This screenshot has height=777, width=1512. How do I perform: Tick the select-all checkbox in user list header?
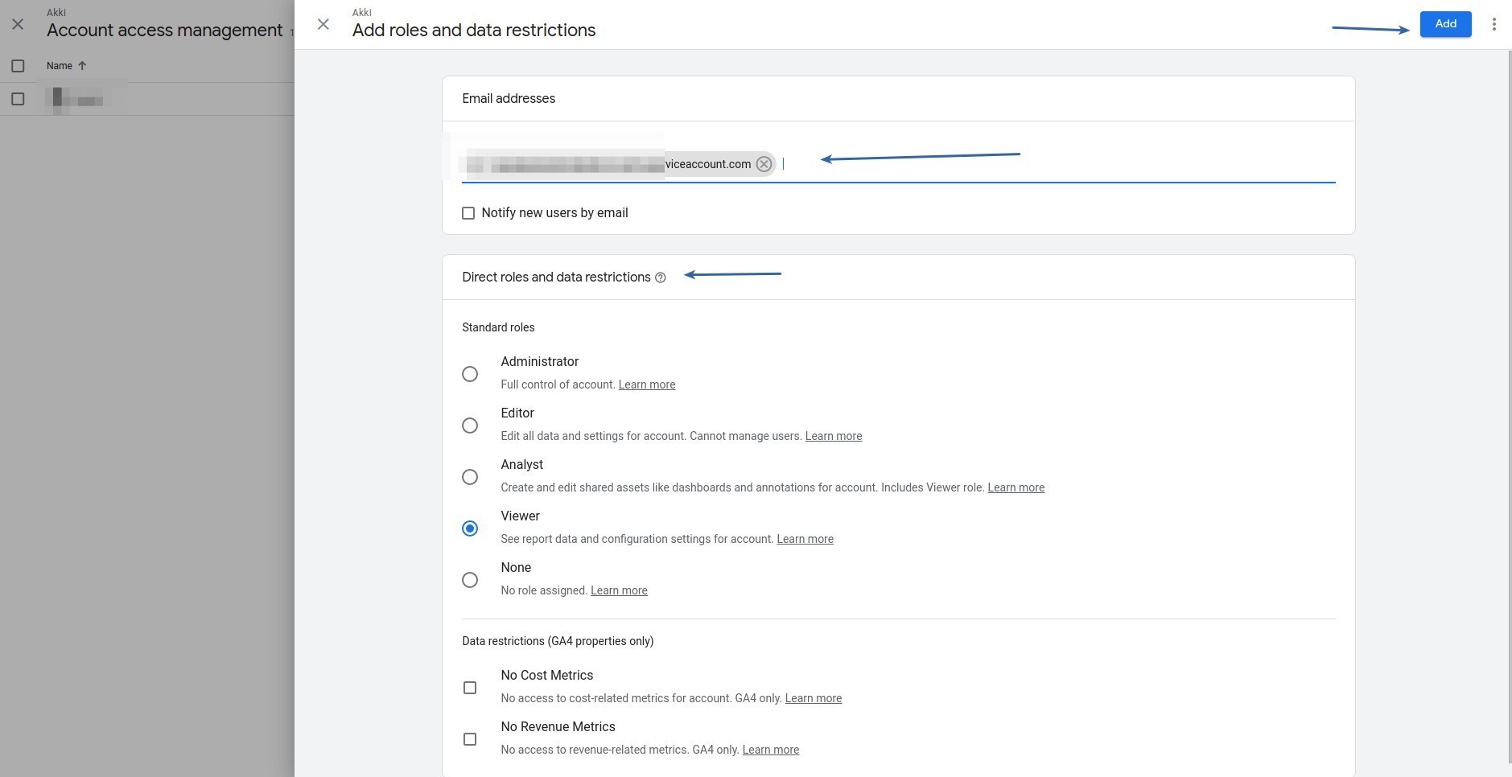(x=18, y=66)
